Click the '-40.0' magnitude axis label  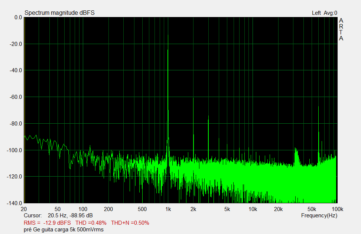[x=16, y=70]
